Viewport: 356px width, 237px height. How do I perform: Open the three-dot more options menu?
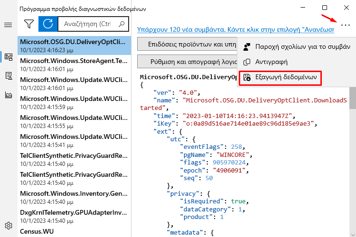coord(346,25)
